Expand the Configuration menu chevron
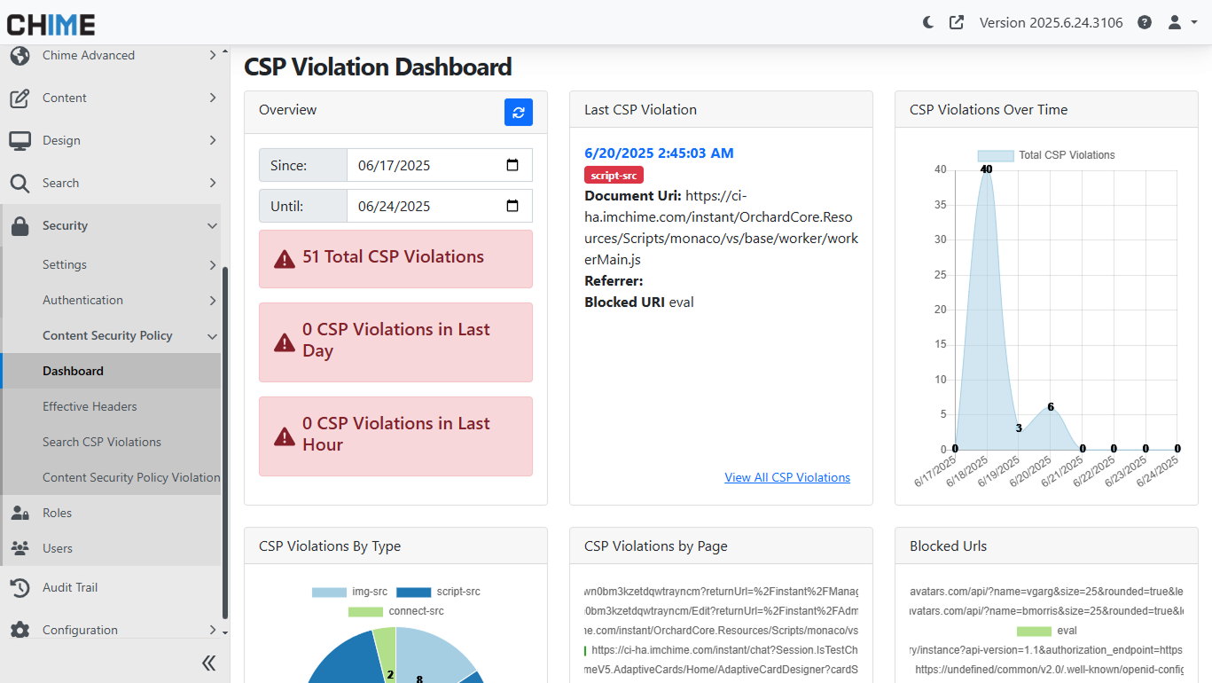1212x683 pixels. 213,630
